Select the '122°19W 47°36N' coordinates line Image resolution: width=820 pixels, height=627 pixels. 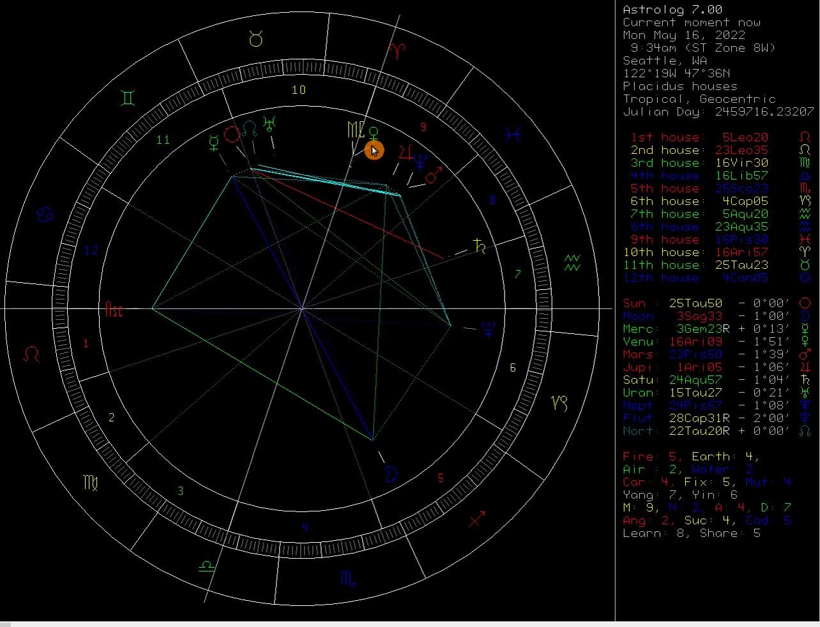tap(676, 73)
